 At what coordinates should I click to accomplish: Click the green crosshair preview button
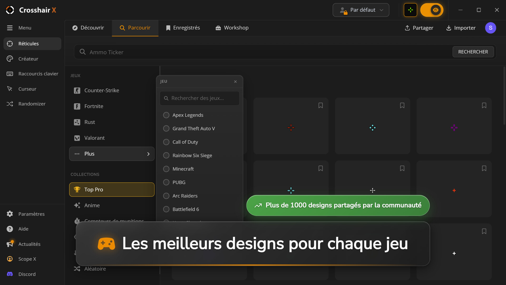[410, 10]
